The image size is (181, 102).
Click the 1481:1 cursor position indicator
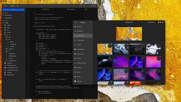tap(86, 9)
